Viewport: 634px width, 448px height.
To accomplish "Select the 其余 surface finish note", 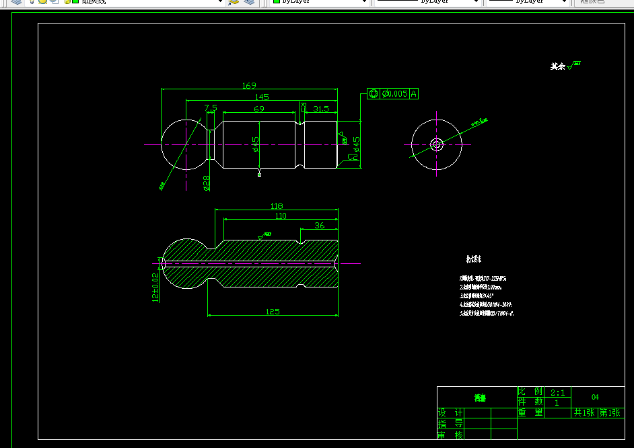I will click(557, 66).
